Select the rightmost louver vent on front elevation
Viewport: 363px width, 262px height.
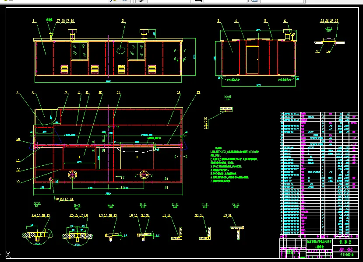coord(152,69)
